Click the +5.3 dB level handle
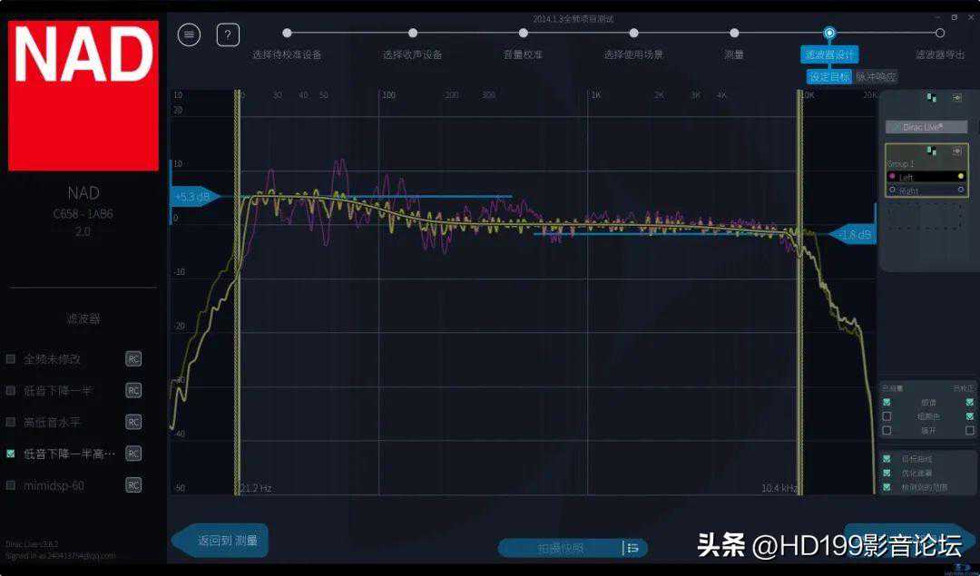980x576 pixels. pos(193,197)
